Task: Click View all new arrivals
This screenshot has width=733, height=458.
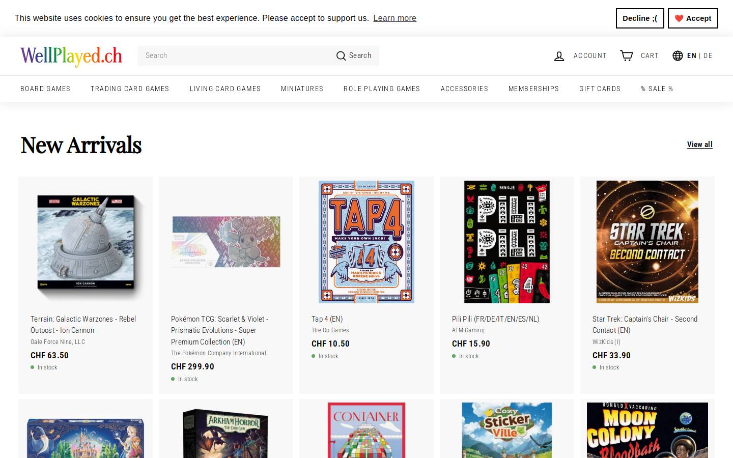Action: point(699,145)
